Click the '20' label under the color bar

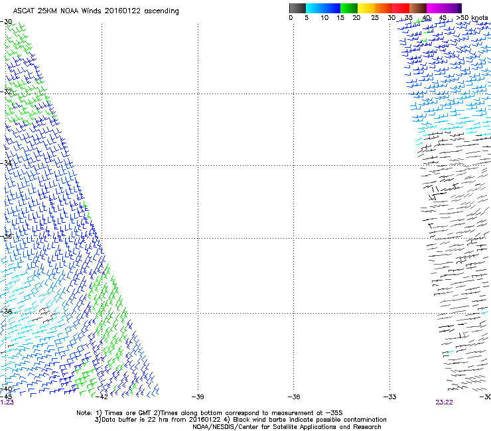pyautogui.click(x=356, y=18)
